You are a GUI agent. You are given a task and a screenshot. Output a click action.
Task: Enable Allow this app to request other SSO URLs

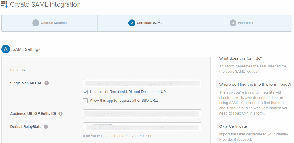[x=85, y=101]
